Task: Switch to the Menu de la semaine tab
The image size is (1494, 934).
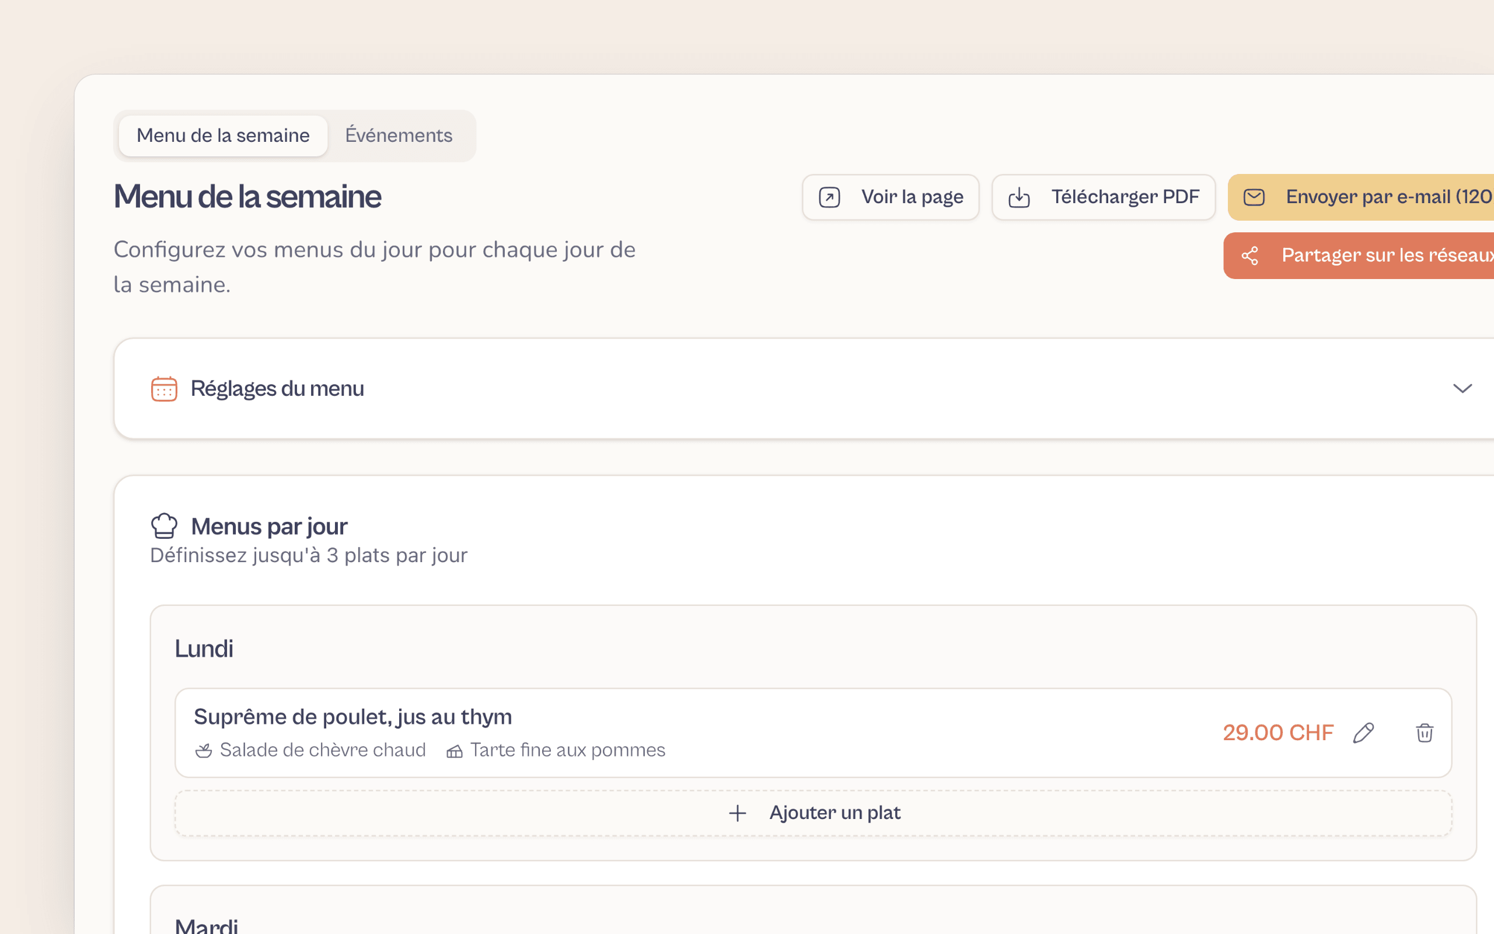Action: [223, 135]
